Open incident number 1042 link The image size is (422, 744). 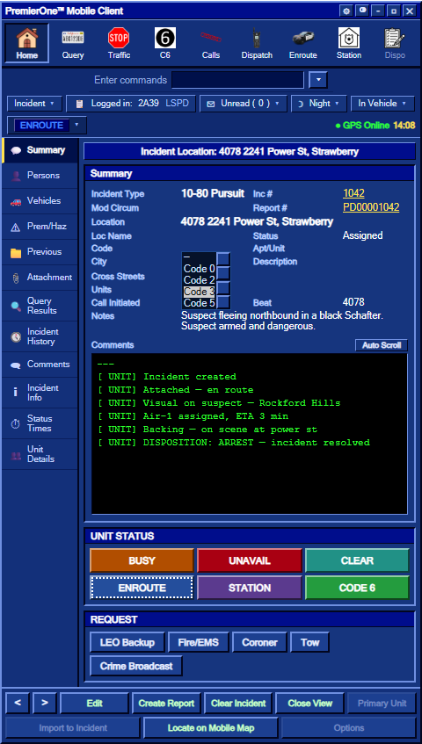(x=353, y=193)
